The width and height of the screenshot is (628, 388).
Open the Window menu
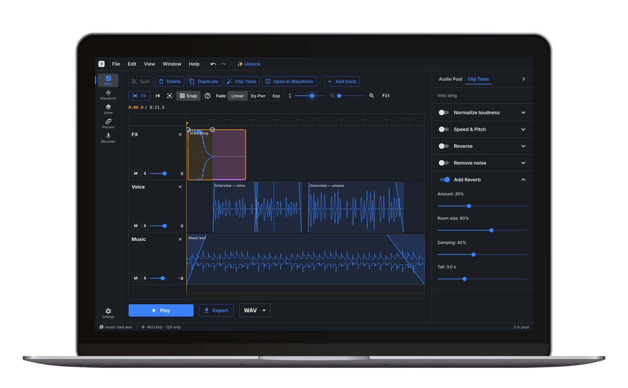(172, 64)
